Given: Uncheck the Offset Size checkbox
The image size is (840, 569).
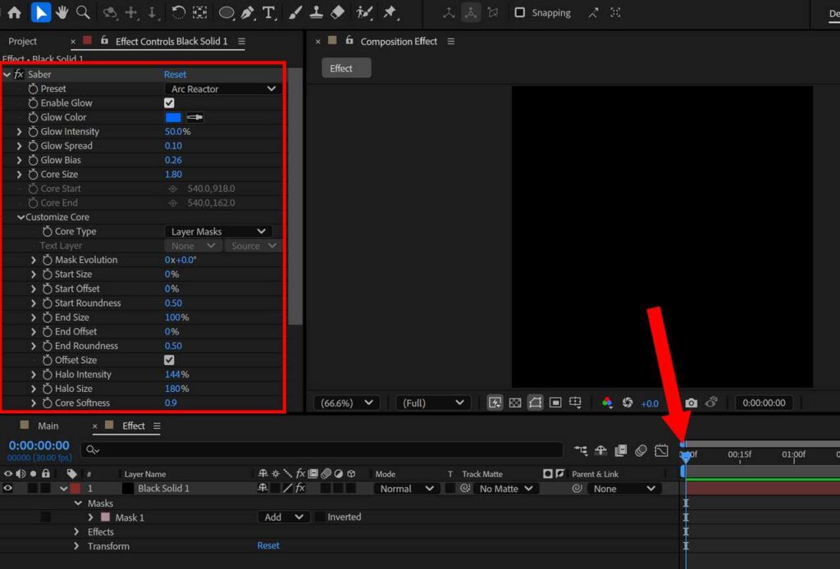Looking at the screenshot, I should click(x=169, y=360).
